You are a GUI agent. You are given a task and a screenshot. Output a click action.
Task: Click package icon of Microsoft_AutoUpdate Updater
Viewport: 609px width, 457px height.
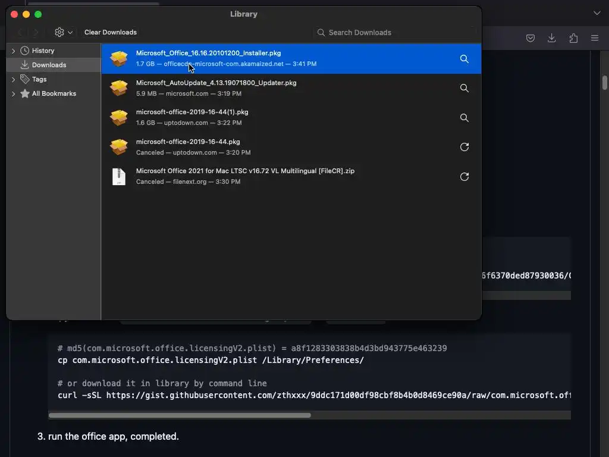coord(119,88)
